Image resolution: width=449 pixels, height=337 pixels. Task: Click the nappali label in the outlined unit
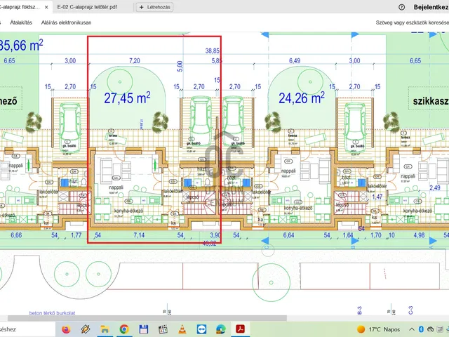pyautogui.click(x=116, y=187)
